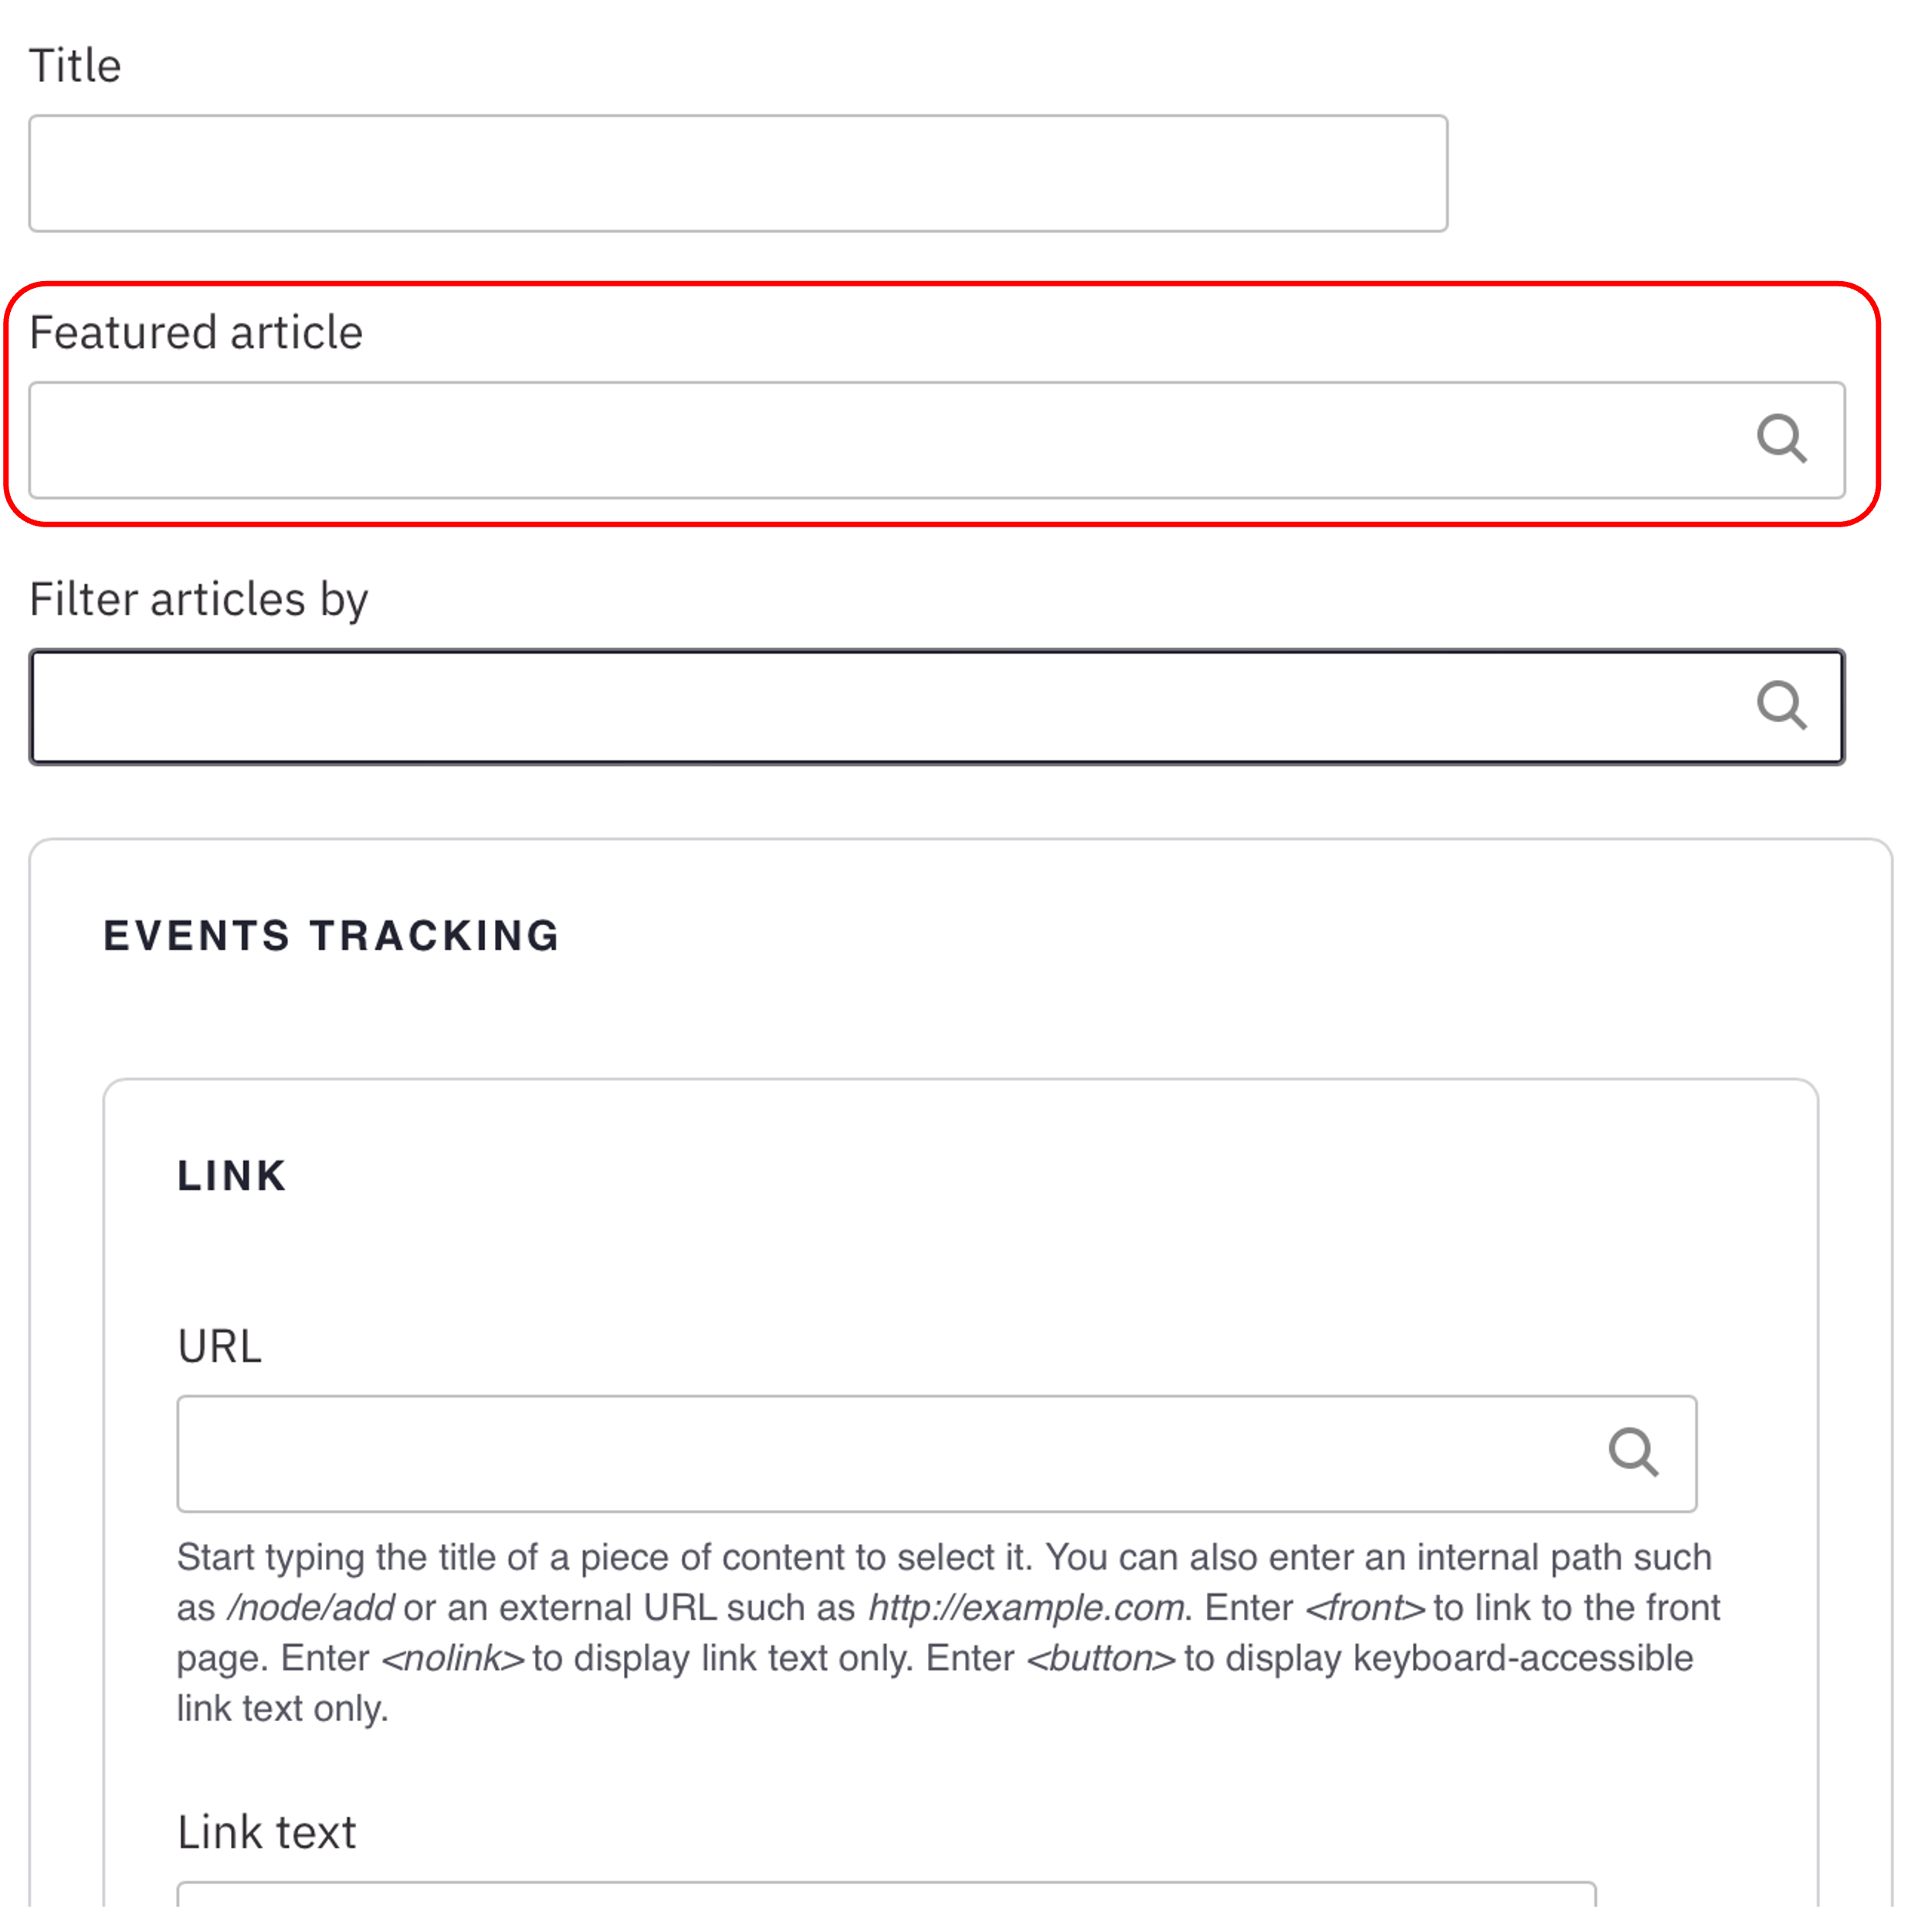This screenshot has height=1907, width=1932.
Task: Click inside the Filter articles by field
Action: tap(880, 707)
